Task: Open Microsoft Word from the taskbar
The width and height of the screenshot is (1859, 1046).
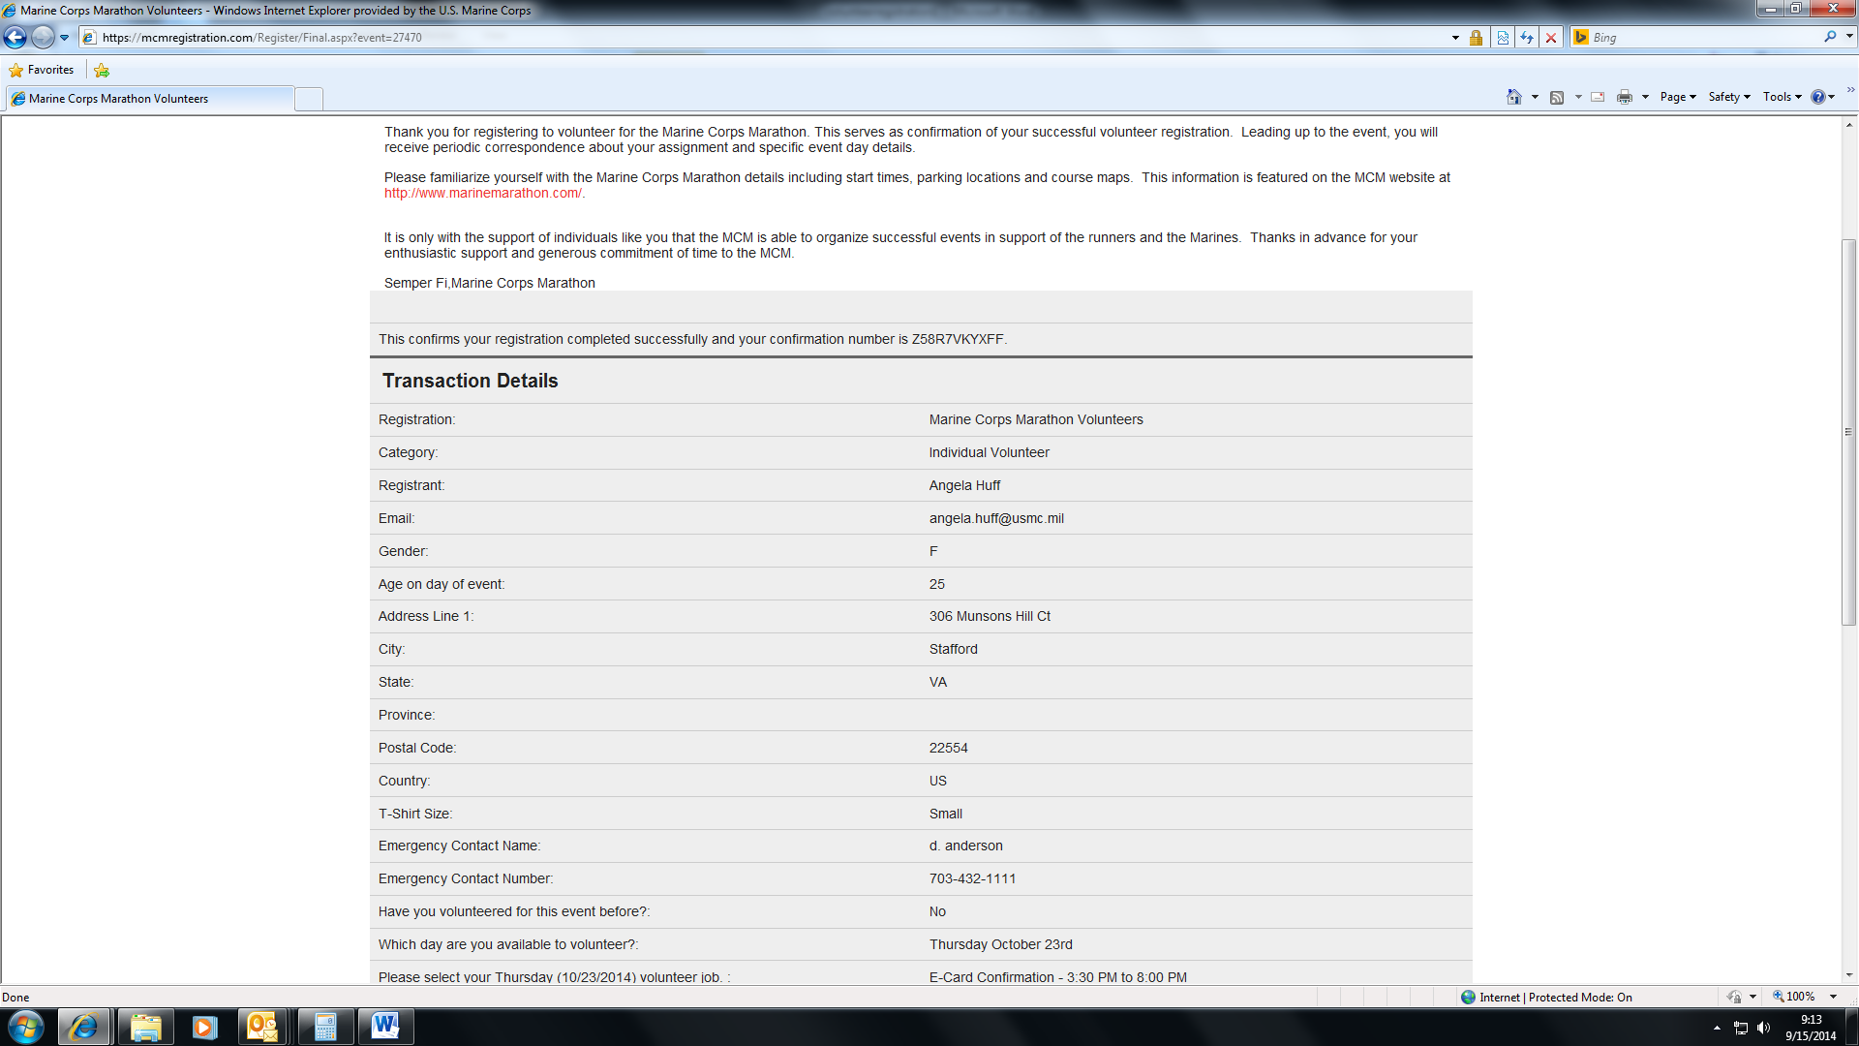Action: coord(385,1027)
